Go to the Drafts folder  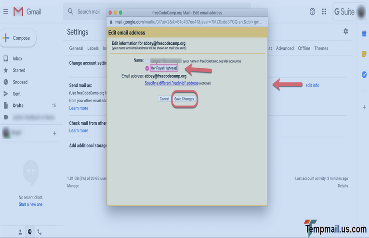point(18,106)
